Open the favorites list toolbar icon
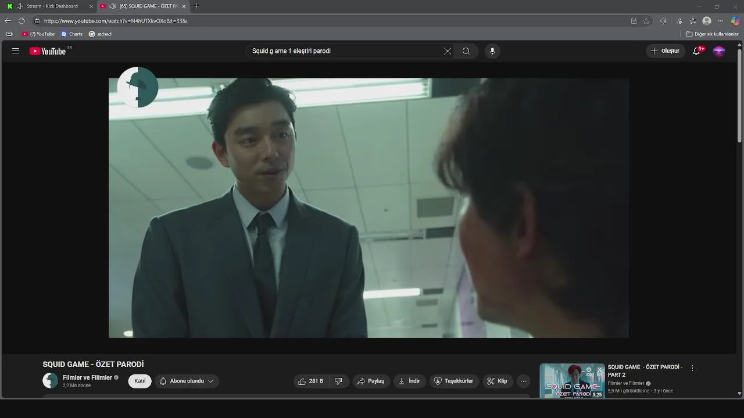This screenshot has width=744, height=418. pyautogui.click(x=693, y=21)
